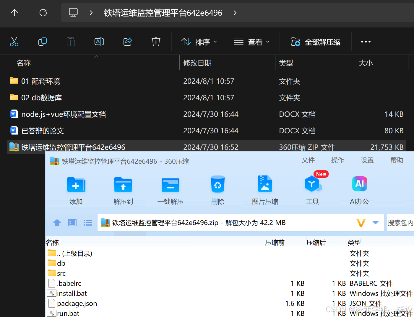Screen dimensions: 414x317
Task: Sort archive by 名称 column
Action: [53, 242]
